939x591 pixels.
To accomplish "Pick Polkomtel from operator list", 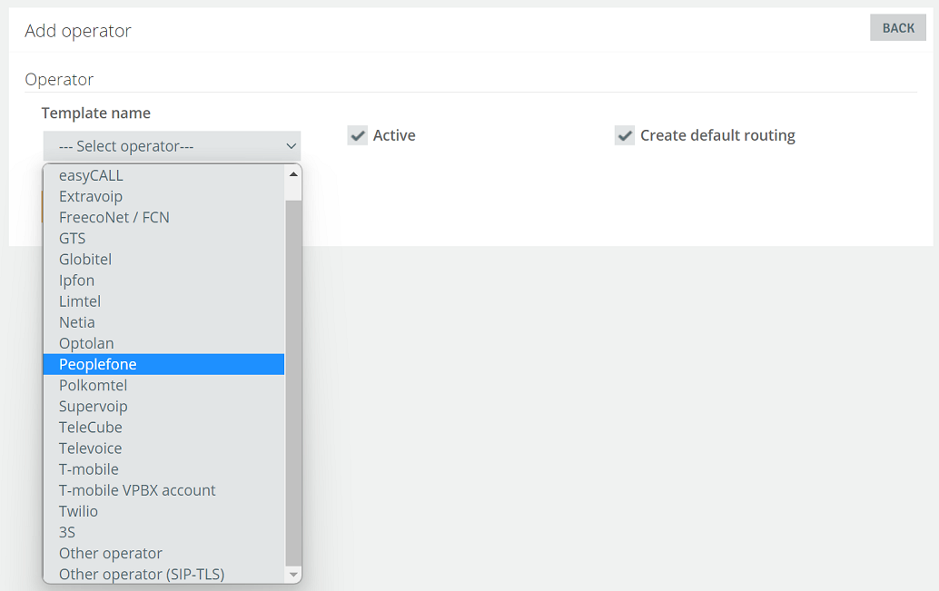I will [x=163, y=385].
